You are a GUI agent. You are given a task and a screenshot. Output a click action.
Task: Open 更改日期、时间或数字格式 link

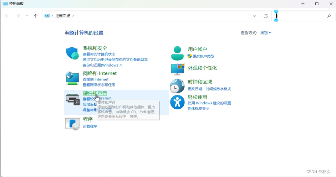(209, 89)
